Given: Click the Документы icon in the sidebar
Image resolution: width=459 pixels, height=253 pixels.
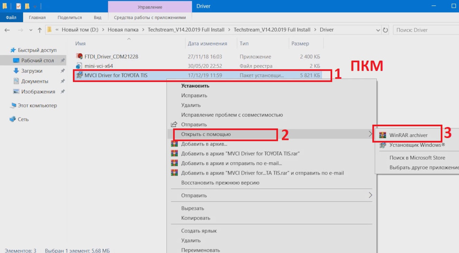Looking at the screenshot, I should 16,81.
